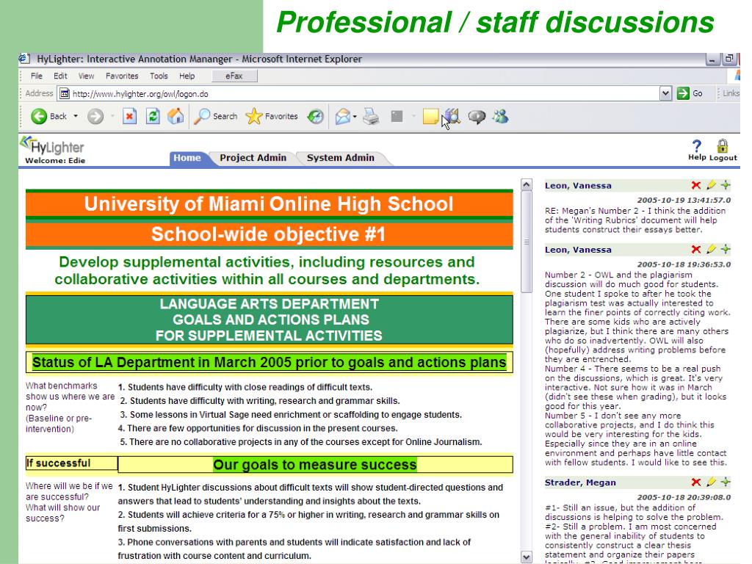
Task: Edit Vanessa Leon's 19:36:53 comment with the pencil
Action: point(711,249)
